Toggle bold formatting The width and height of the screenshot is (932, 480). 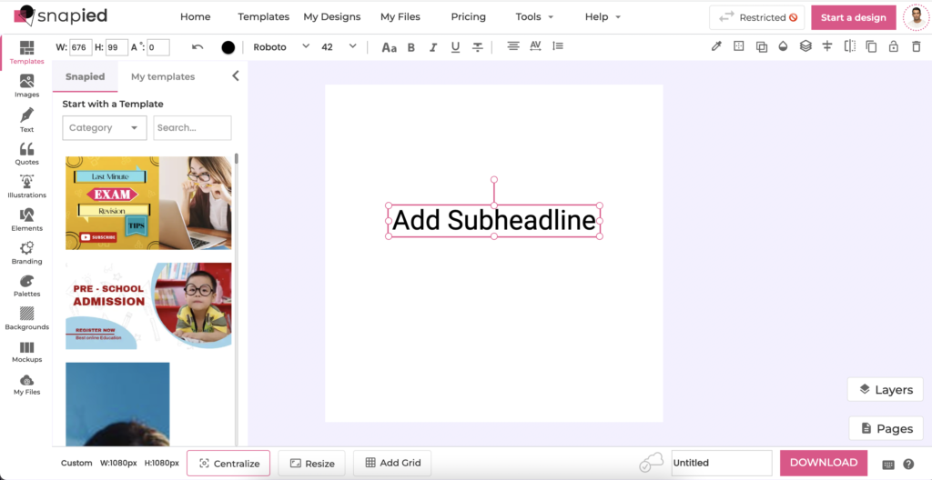click(410, 47)
